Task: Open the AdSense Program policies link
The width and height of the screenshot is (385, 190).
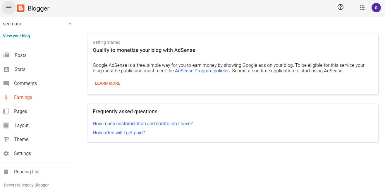Action: tap(202, 71)
